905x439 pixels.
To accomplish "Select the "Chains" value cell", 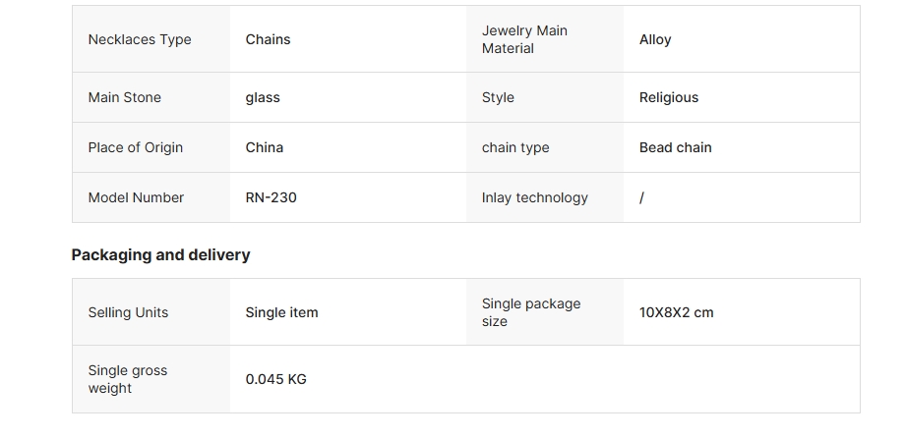I will tap(268, 39).
